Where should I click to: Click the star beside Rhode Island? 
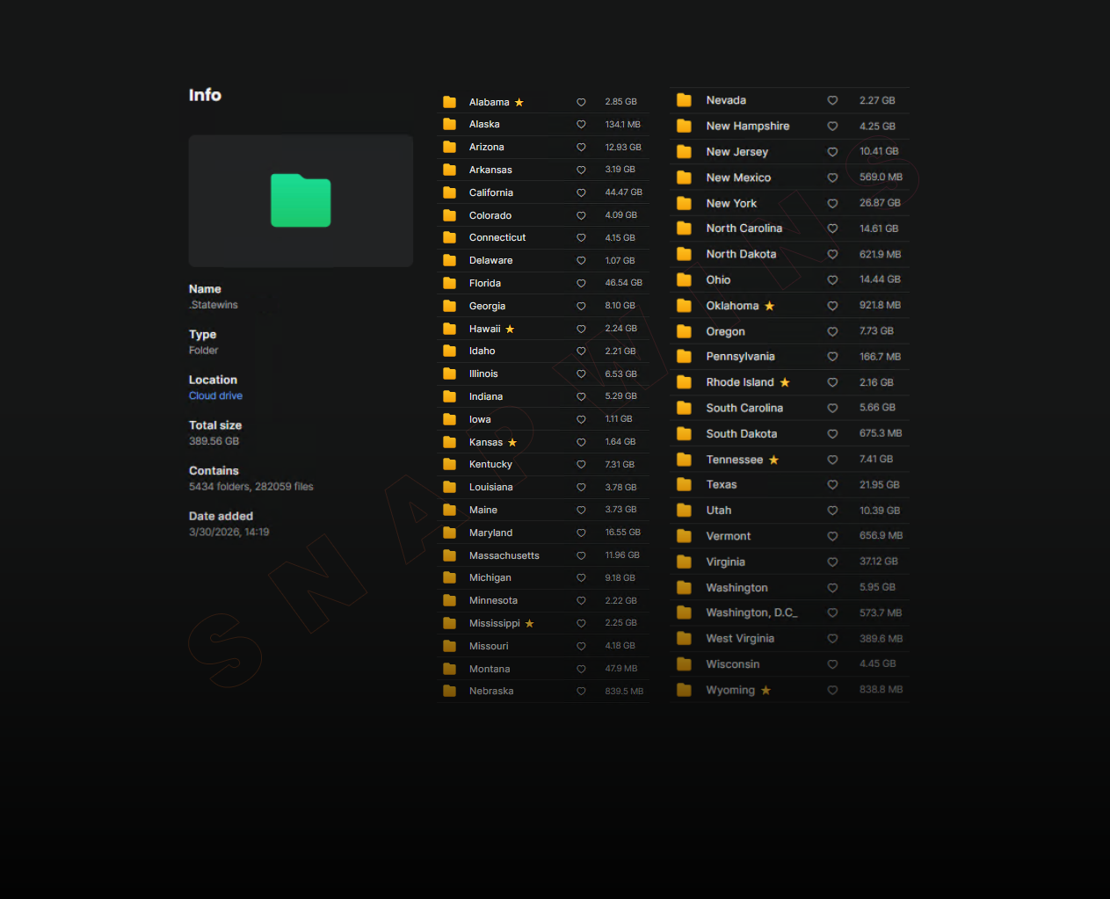coord(785,382)
